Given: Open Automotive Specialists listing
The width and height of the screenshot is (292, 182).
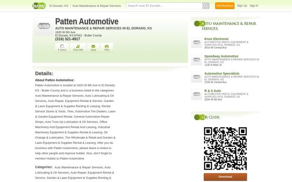Looking at the screenshot, I should coord(222,73).
